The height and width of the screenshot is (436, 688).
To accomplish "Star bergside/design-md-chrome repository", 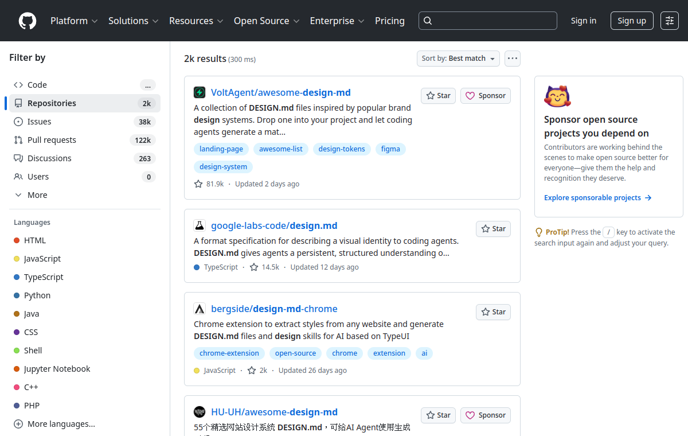I will [x=493, y=312].
